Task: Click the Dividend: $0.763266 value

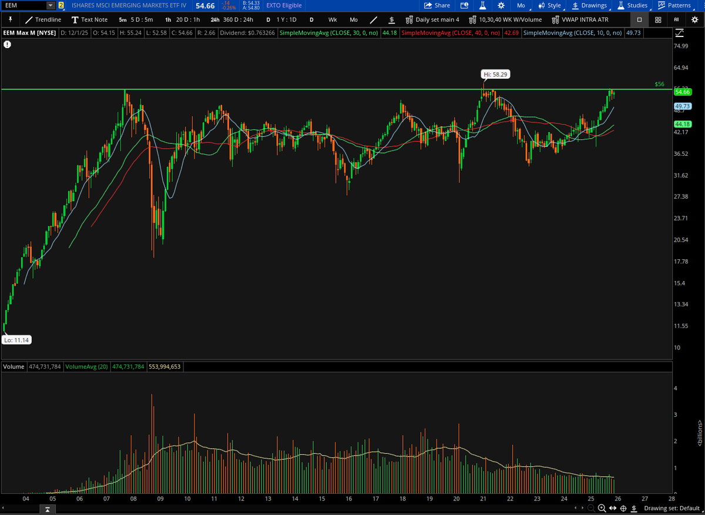Action: click(247, 33)
